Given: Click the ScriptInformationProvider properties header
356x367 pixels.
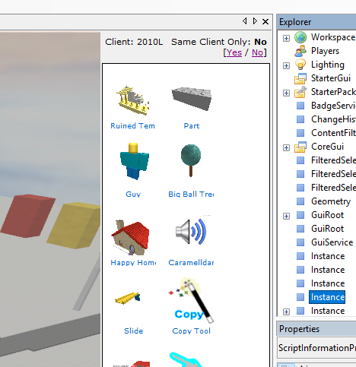Looking at the screenshot, I should point(316,347).
